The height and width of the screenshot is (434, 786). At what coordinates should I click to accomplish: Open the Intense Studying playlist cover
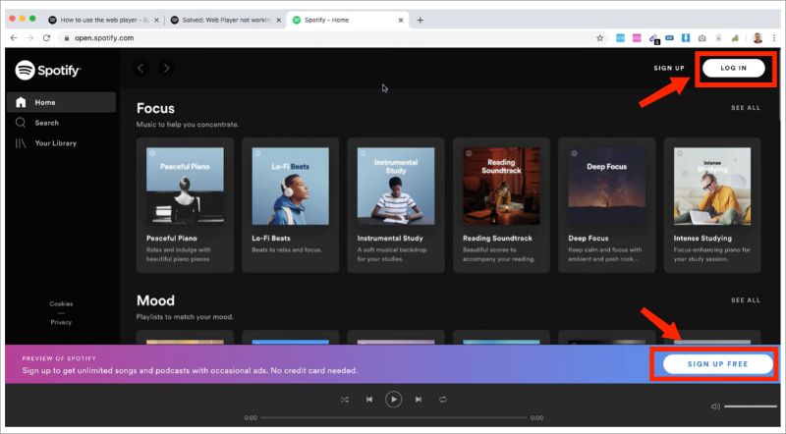pyautogui.click(x=712, y=186)
